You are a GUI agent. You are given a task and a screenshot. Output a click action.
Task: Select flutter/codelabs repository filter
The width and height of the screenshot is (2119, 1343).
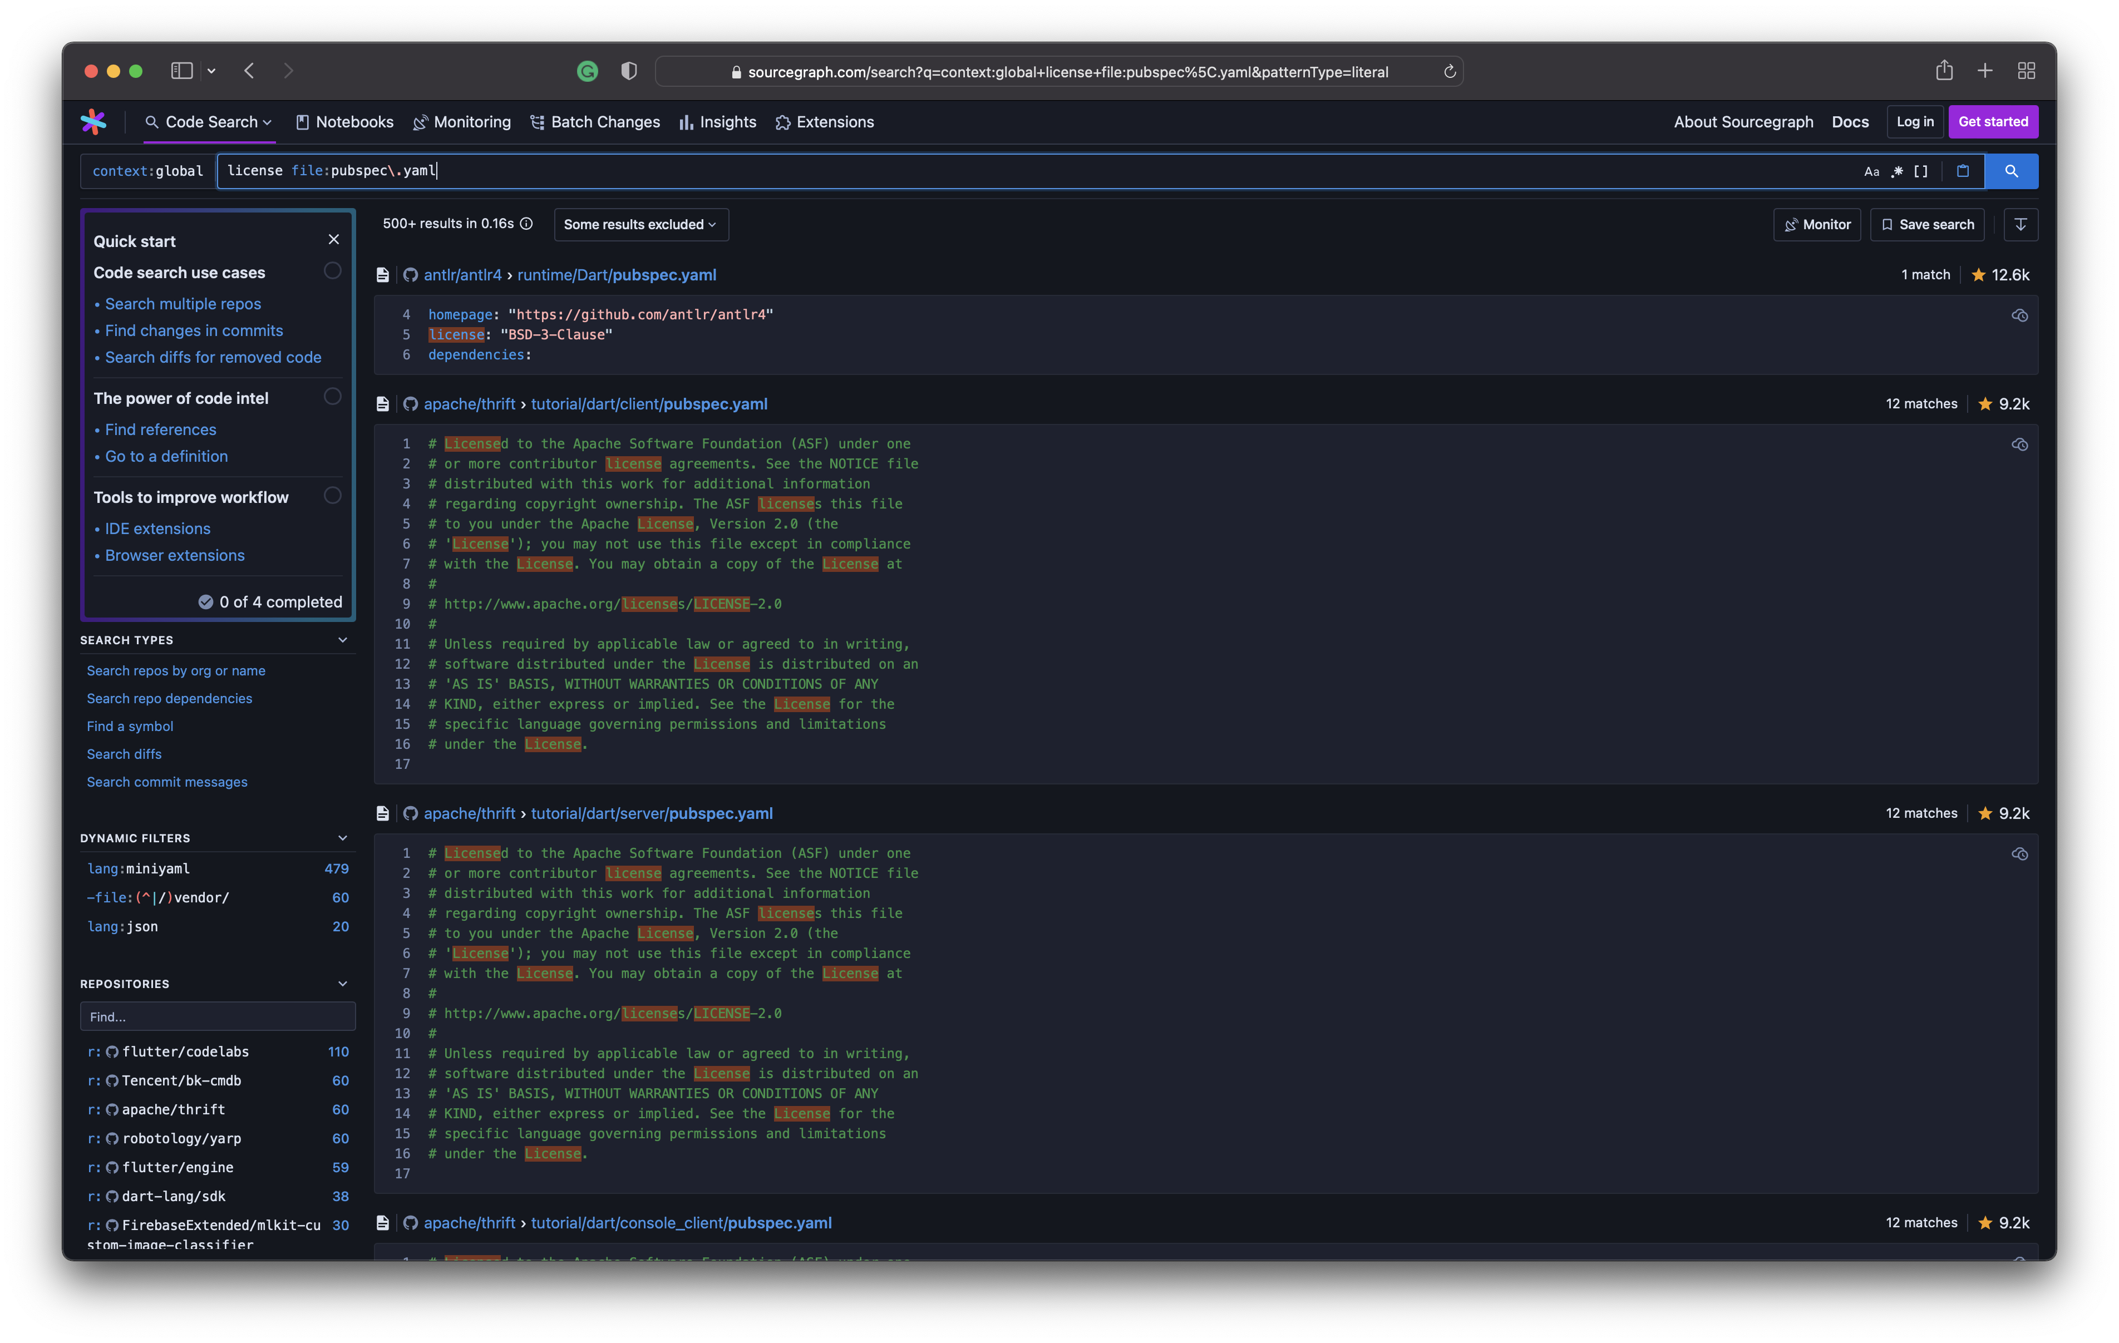(218, 1051)
